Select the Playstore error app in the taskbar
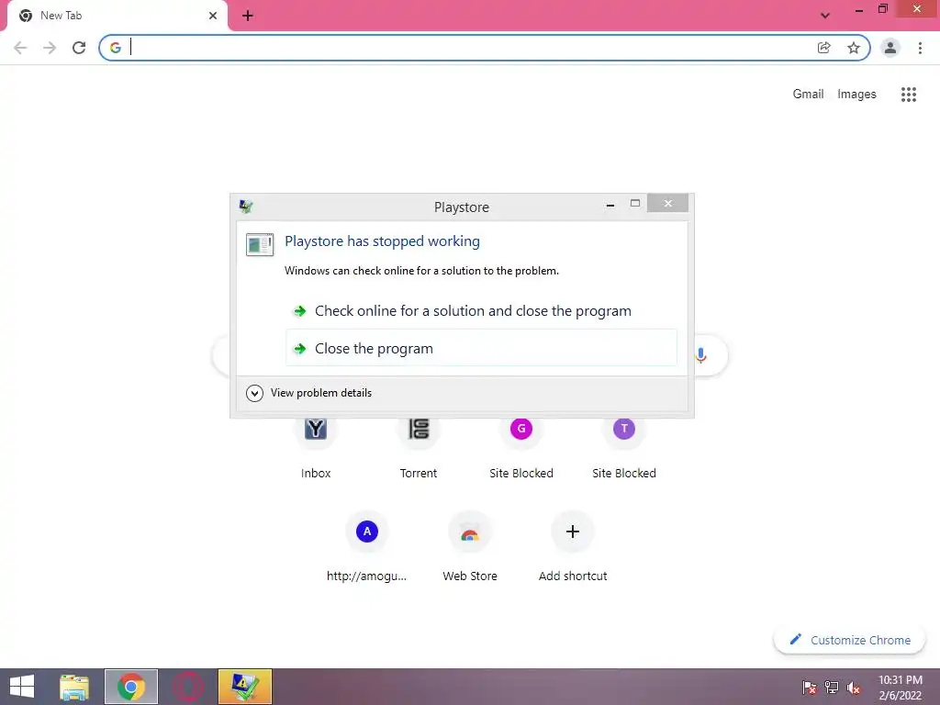 pyautogui.click(x=244, y=687)
